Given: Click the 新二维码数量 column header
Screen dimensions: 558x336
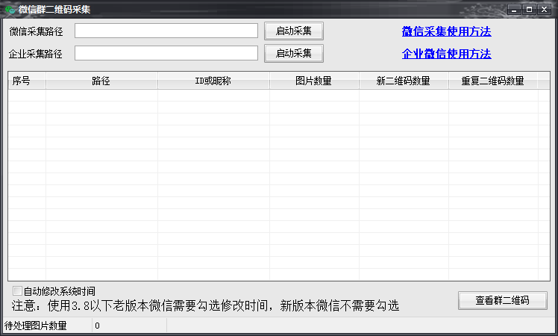Looking at the screenshot, I should (x=404, y=81).
